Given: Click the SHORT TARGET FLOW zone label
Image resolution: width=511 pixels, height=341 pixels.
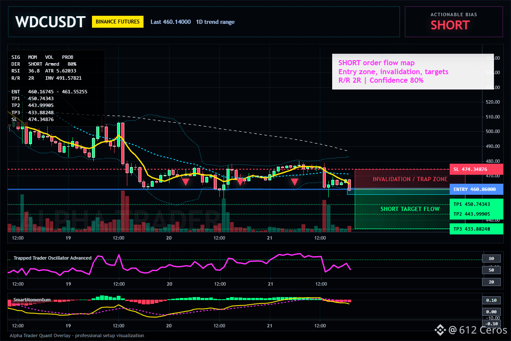Looking at the screenshot, I should click(410, 209).
